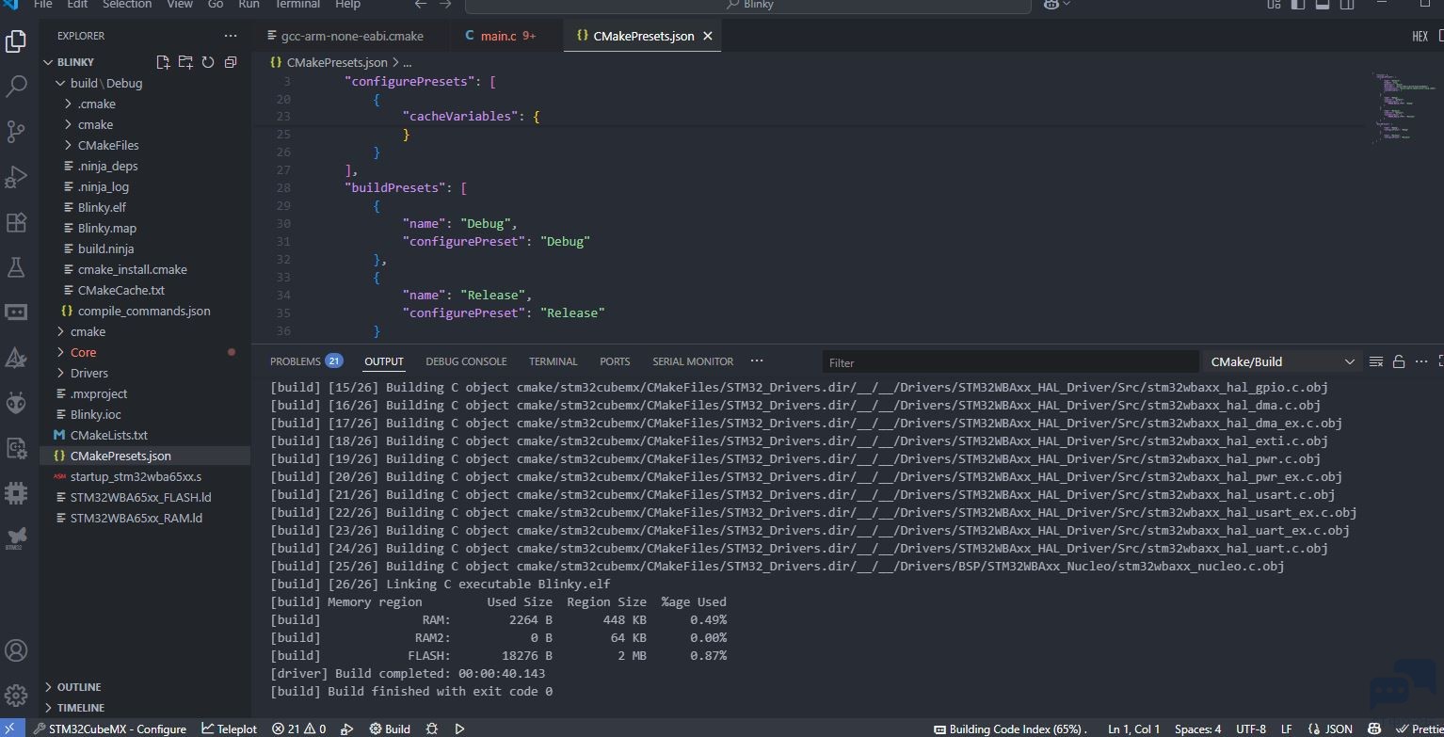Click Build in the status bar
1444x737 pixels.
coord(390,729)
